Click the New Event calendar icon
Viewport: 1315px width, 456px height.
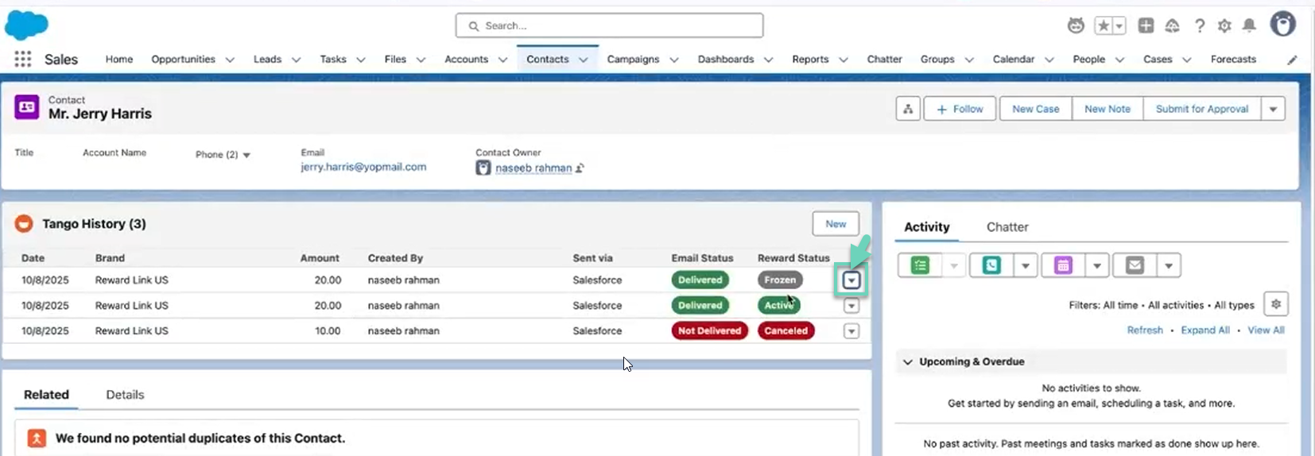[x=1063, y=265]
